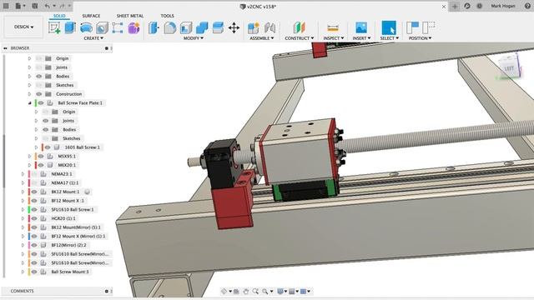The image size is (534, 300).
Task: Start the Create Sketch tool
Action: 54,27
